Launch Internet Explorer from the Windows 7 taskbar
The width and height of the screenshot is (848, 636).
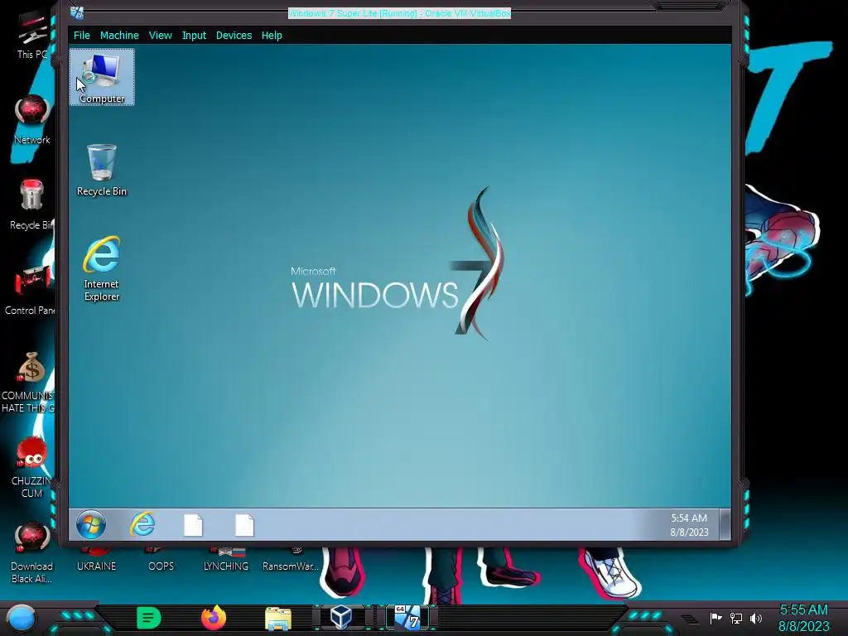tap(142, 524)
